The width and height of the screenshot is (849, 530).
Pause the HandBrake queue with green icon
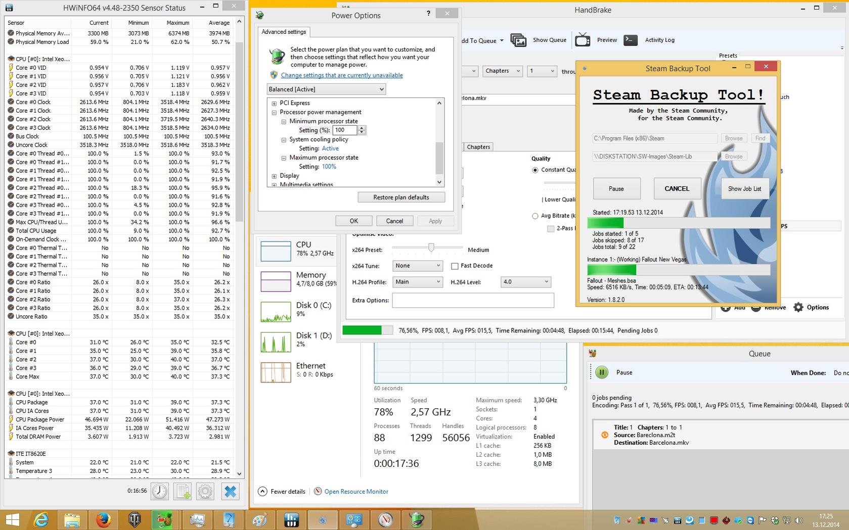(x=602, y=372)
